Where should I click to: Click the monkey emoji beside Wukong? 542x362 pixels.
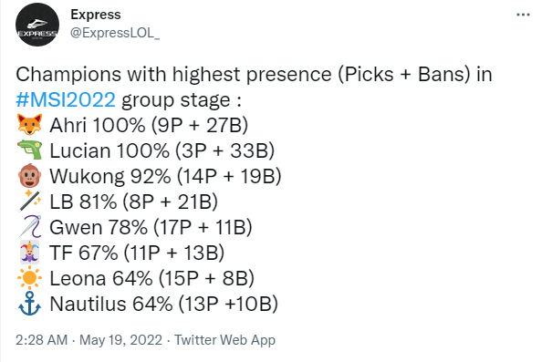pyautogui.click(x=30, y=176)
